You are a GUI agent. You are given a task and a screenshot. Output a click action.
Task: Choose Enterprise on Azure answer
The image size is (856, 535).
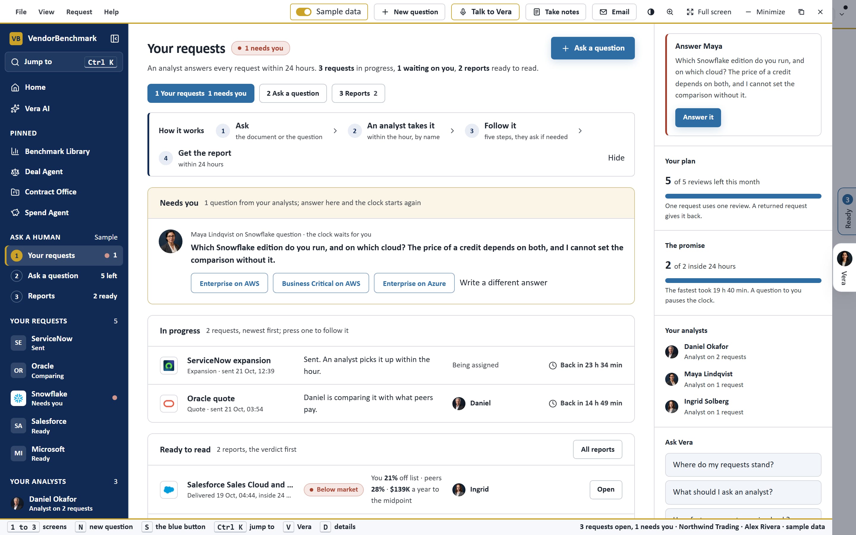click(414, 283)
